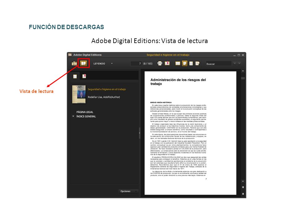Screen dimensions: 297x223
Task: Click the overlapping pages view icon
Action: 197,63
